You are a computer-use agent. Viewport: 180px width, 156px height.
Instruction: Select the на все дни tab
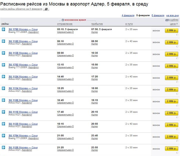click(172, 15)
